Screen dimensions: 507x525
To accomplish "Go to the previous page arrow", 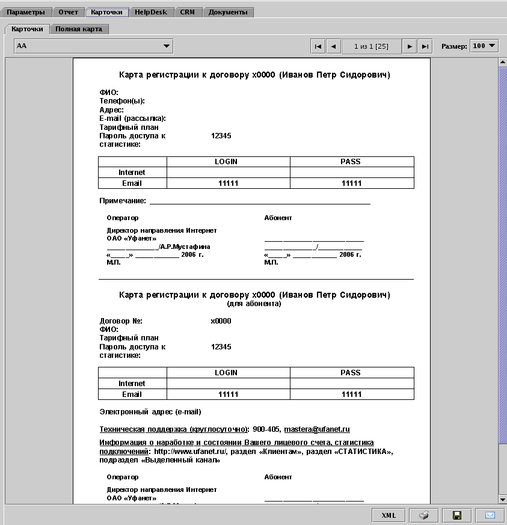I will 333,46.
